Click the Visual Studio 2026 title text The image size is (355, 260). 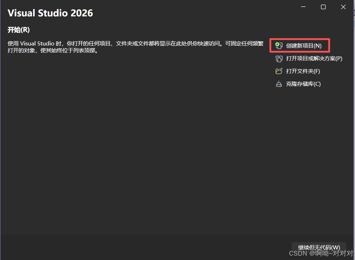(50, 13)
